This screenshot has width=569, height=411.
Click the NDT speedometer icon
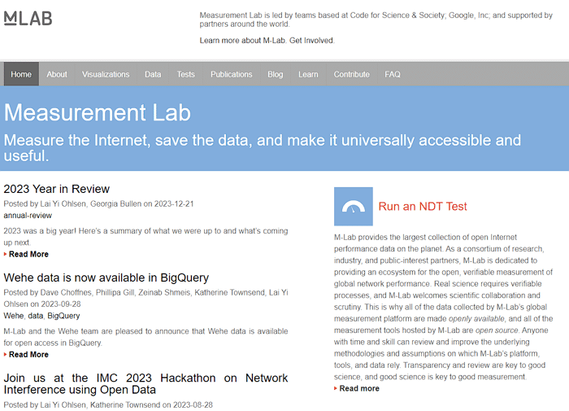tap(353, 207)
